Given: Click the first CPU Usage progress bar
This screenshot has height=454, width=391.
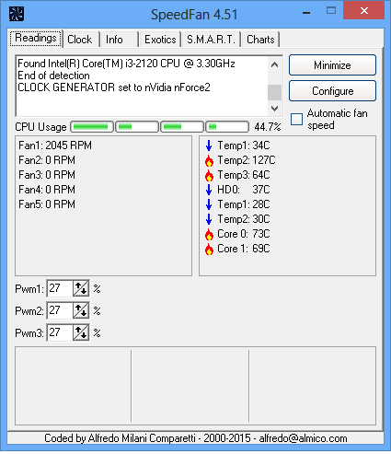Looking at the screenshot, I should coord(92,127).
